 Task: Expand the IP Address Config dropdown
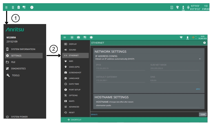point(148,57)
